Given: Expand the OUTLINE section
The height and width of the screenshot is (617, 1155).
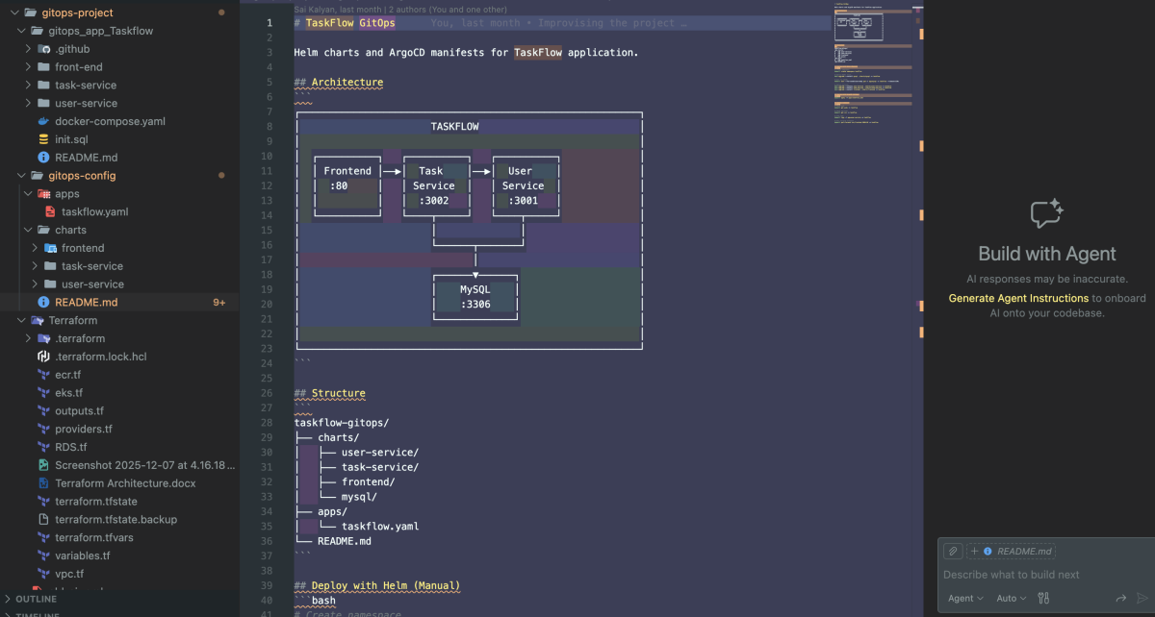Looking at the screenshot, I should point(36,599).
